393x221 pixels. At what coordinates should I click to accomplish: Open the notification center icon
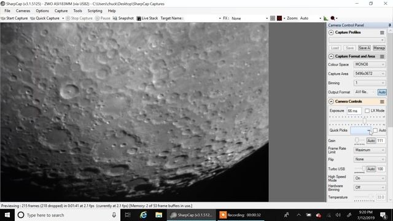[383, 215]
